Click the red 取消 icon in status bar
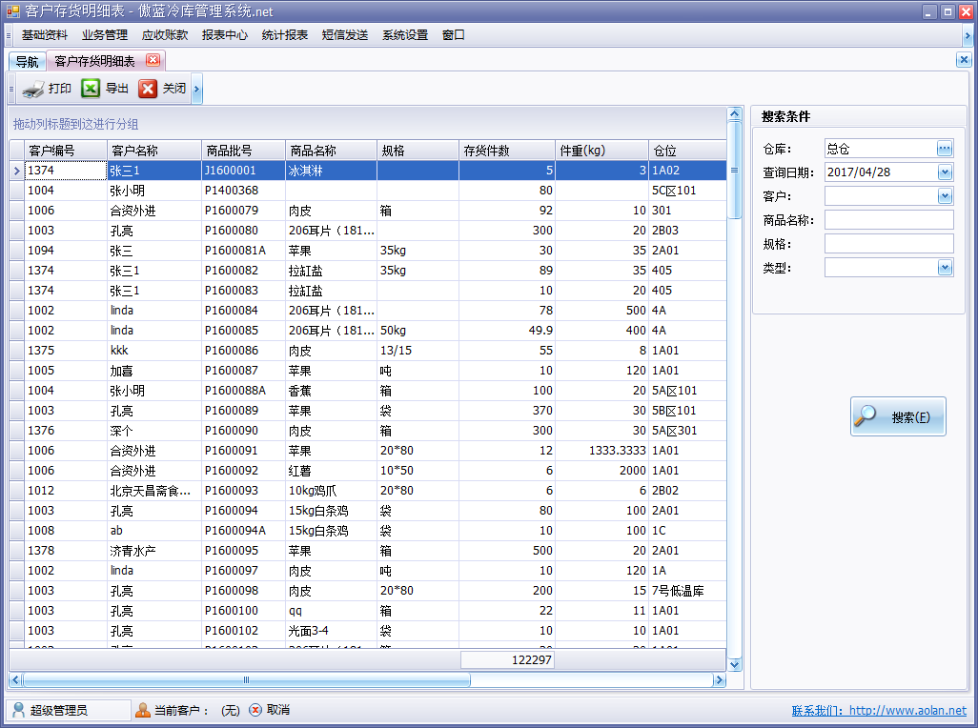978x728 pixels. pyautogui.click(x=255, y=710)
